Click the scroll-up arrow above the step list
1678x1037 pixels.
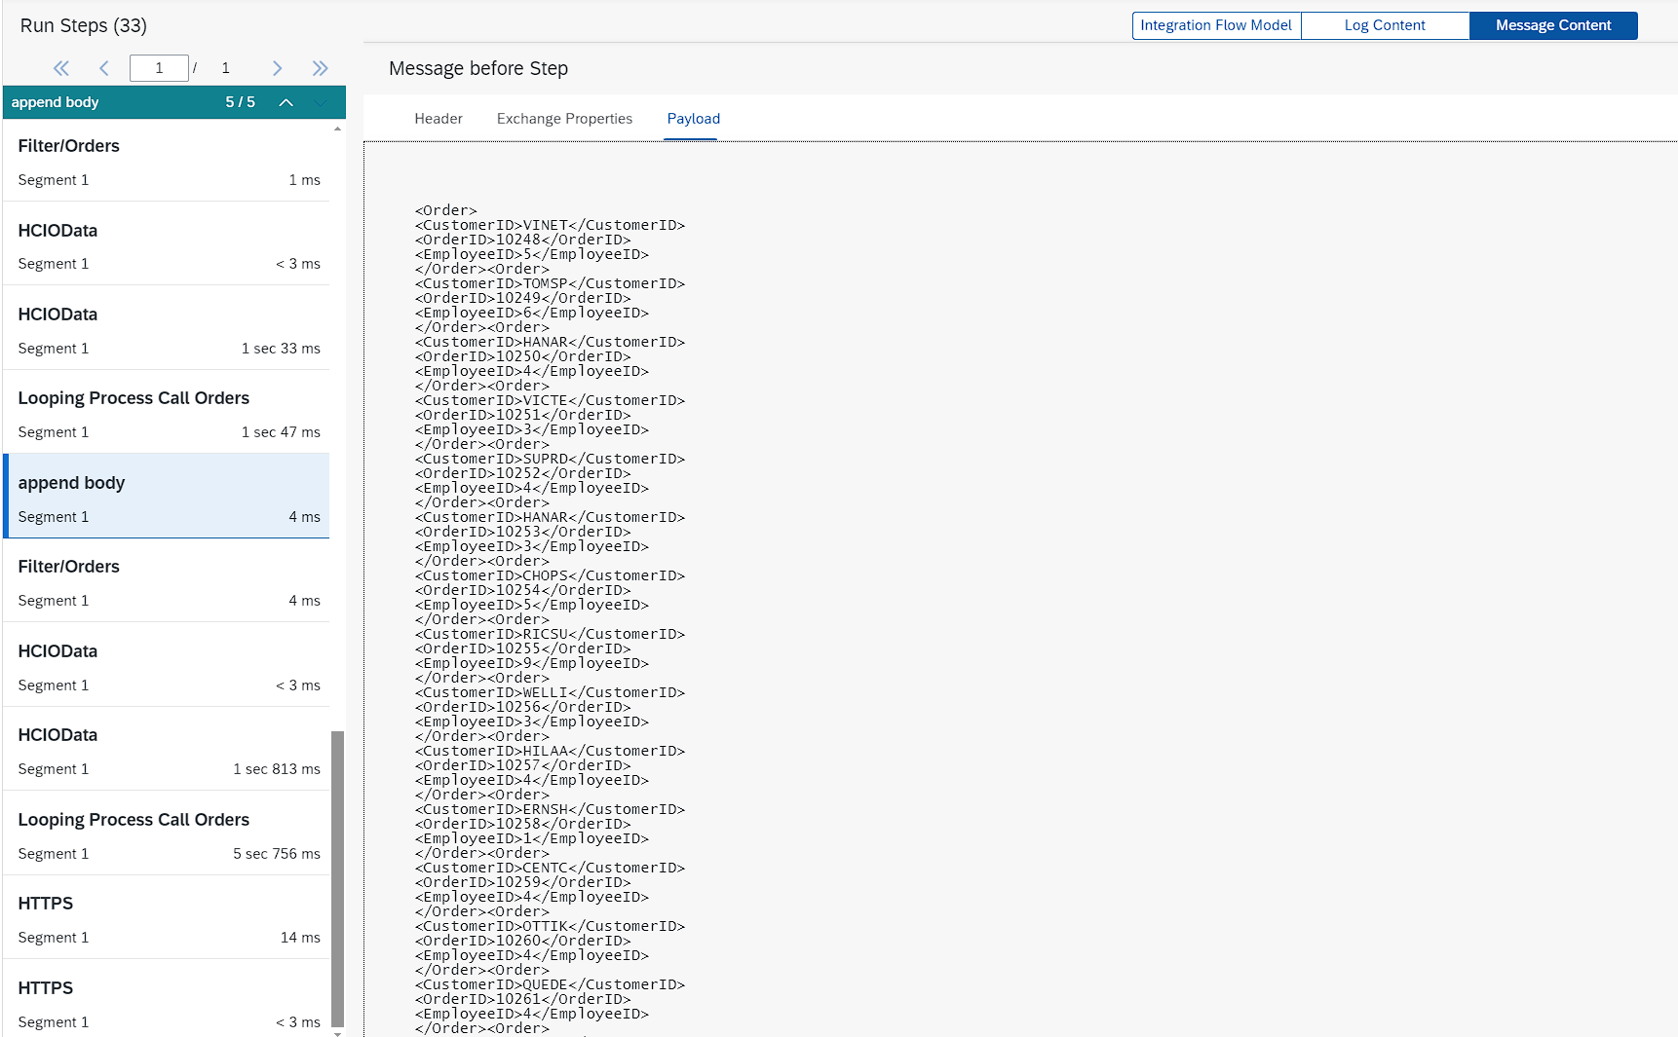(336, 127)
